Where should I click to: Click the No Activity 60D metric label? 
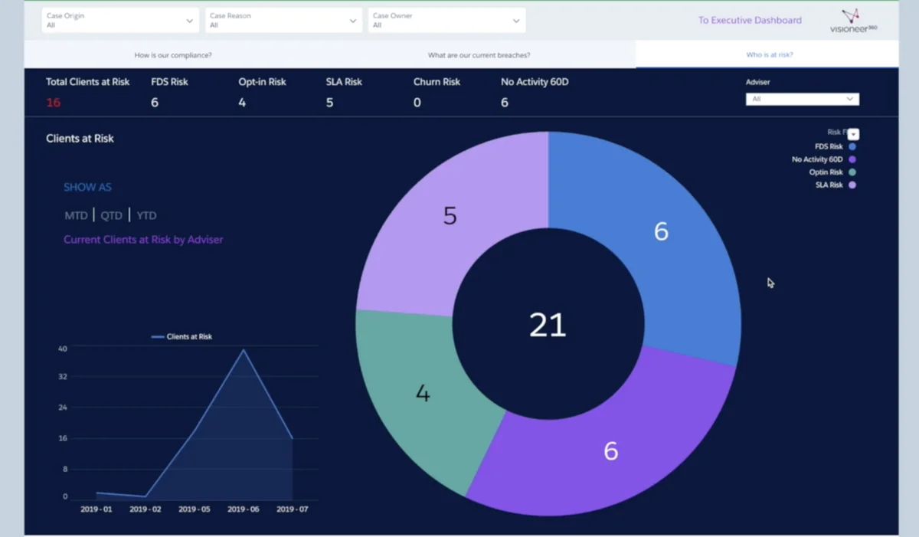coord(535,82)
